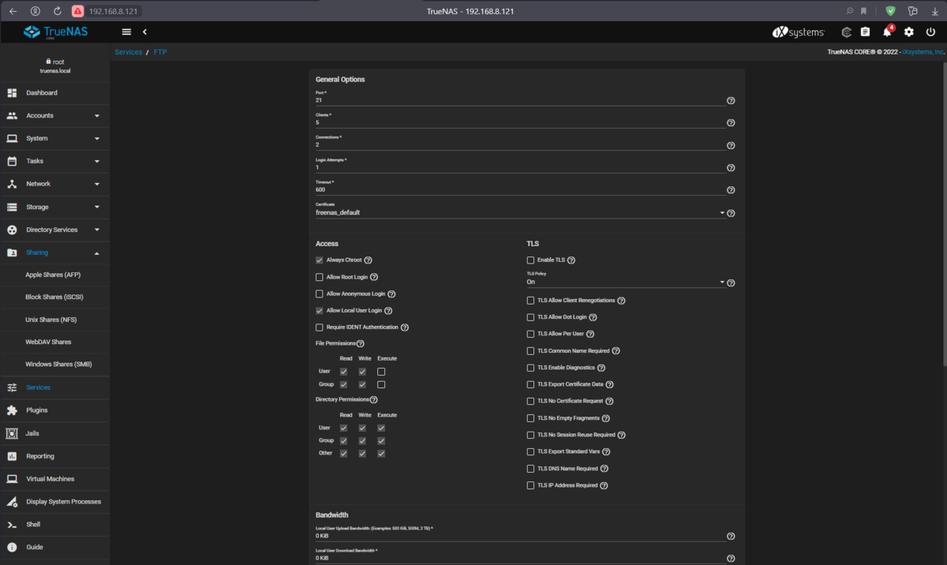This screenshot has width=947, height=565.
Task: Show help for Always Chroot
Action: point(368,260)
